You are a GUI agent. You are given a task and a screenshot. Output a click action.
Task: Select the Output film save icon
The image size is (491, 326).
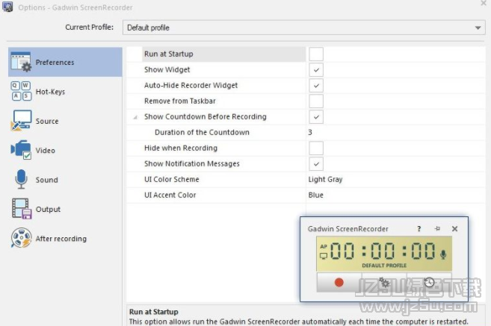click(x=21, y=208)
